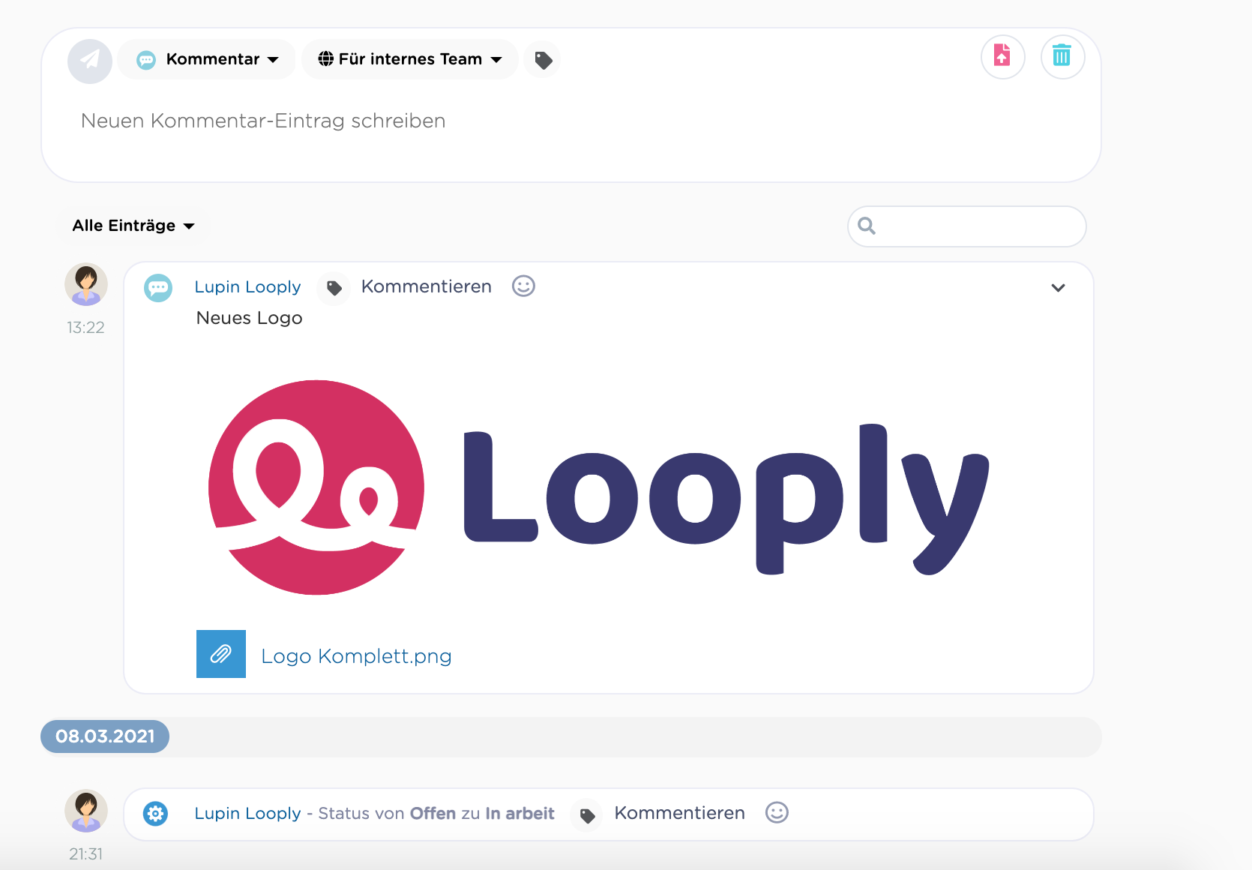Click tag icon on Neues Logo entry
Viewport: 1252px width, 870px height.
[x=334, y=288]
